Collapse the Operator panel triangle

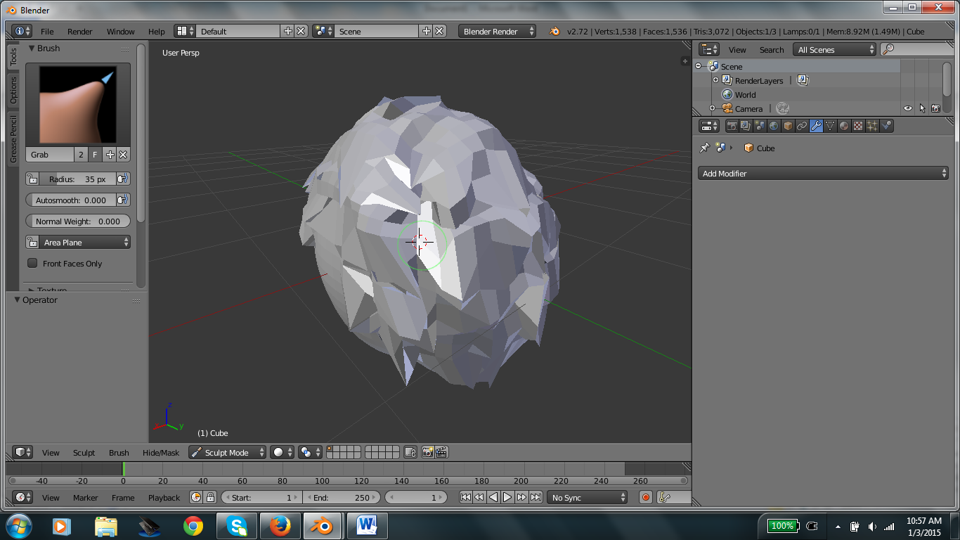pyautogui.click(x=18, y=300)
